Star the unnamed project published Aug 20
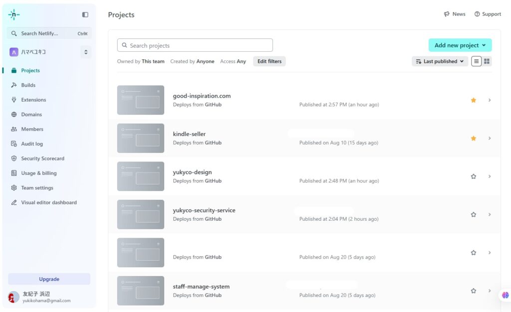The width and height of the screenshot is (511, 312). pos(474,253)
